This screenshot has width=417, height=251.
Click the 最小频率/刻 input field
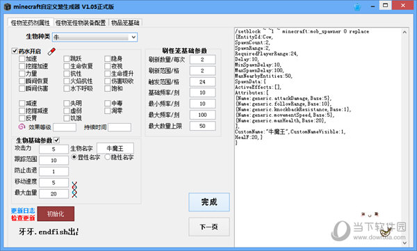pyautogui.click(x=203, y=104)
